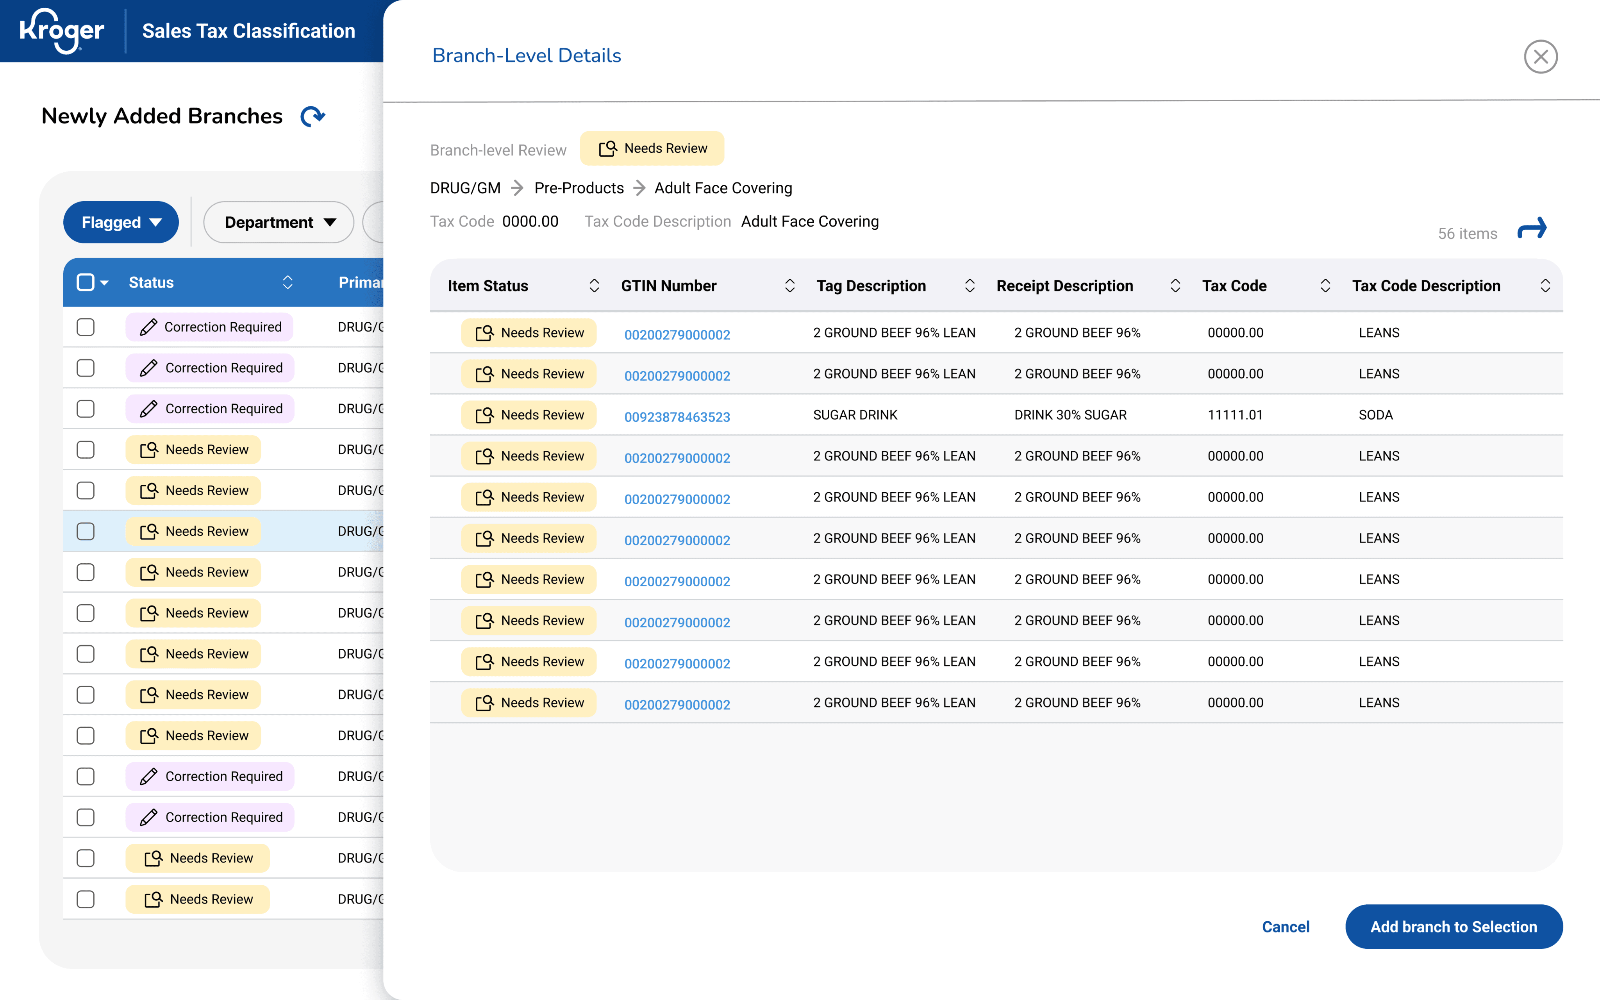Screen dimensions: 1600x1000
Task: Check the highlighted Needs Review row checkbox
Action: (86, 531)
